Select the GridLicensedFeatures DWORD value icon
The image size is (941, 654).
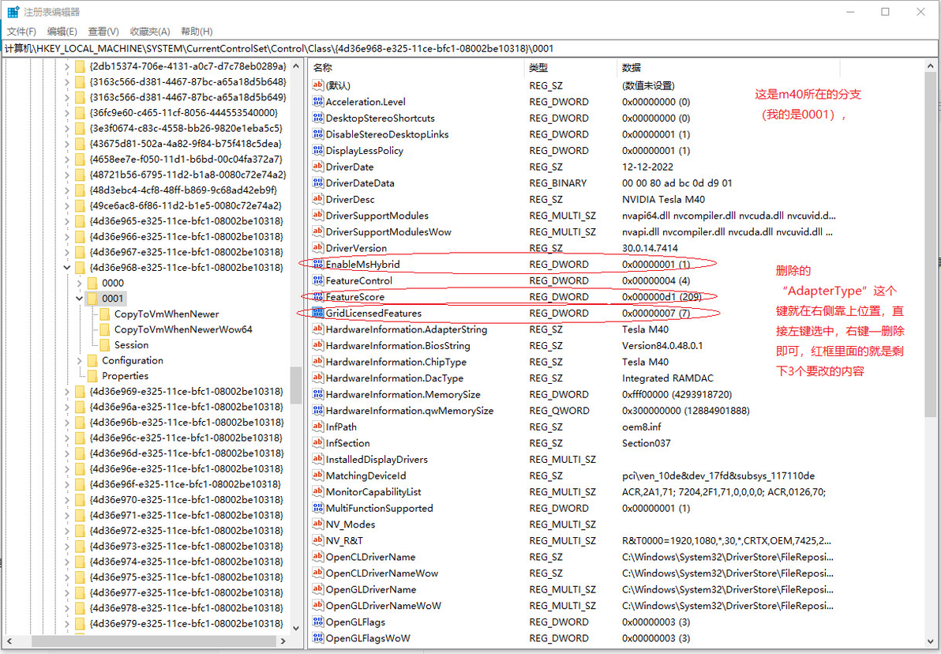[318, 313]
